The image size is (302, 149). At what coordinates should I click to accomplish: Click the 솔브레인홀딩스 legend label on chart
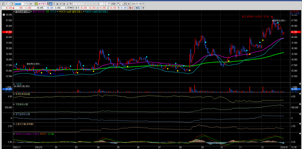coord(23,12)
